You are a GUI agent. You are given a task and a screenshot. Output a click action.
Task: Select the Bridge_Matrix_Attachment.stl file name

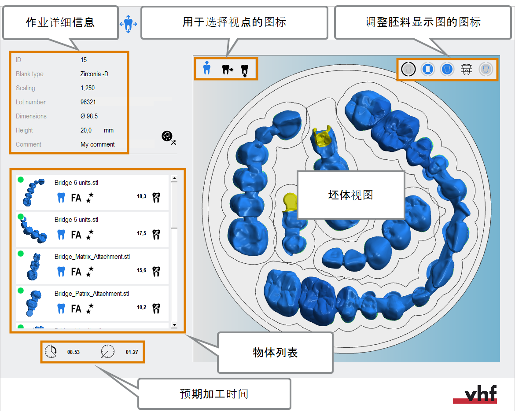click(92, 257)
